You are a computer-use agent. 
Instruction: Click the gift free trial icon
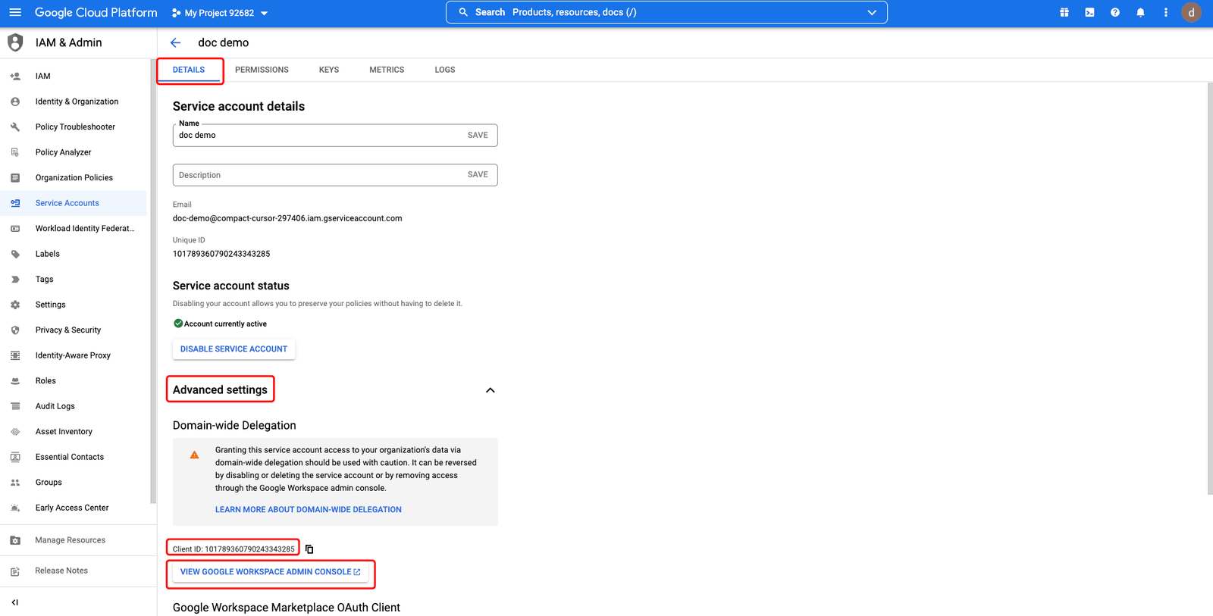click(1064, 13)
